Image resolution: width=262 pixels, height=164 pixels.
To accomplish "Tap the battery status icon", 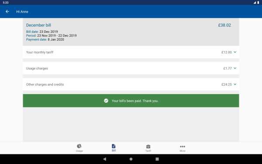I will tap(259, 2).
